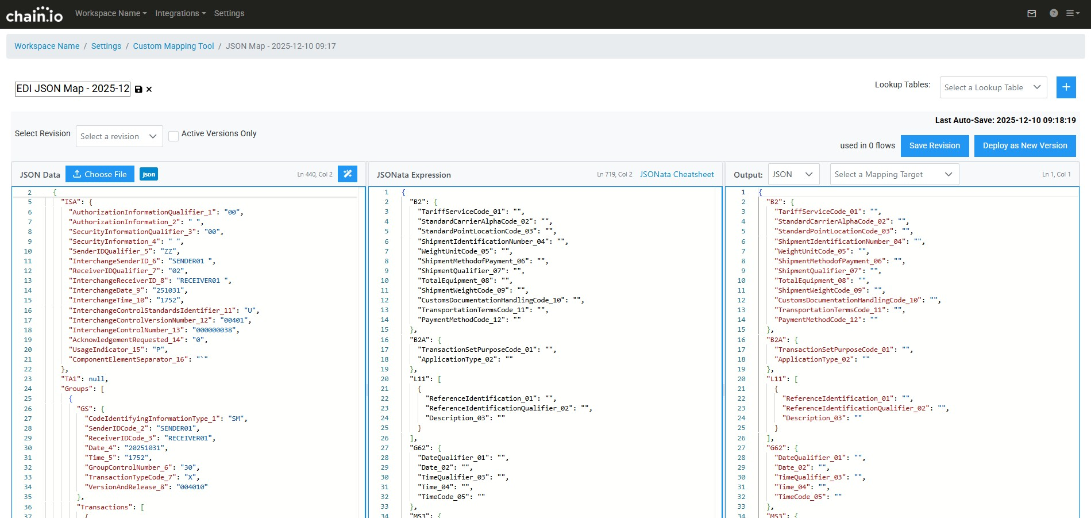Open the Integrations menu
The width and height of the screenshot is (1091, 518).
click(180, 13)
